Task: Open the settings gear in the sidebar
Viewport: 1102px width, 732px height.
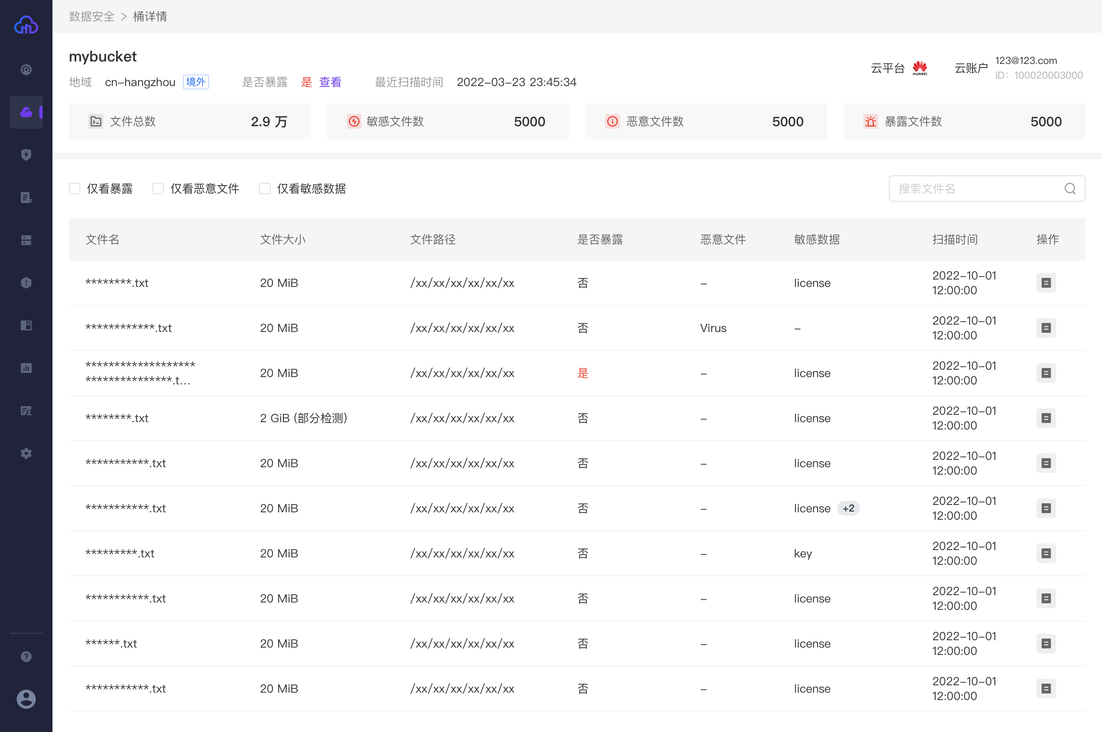Action: tap(26, 453)
